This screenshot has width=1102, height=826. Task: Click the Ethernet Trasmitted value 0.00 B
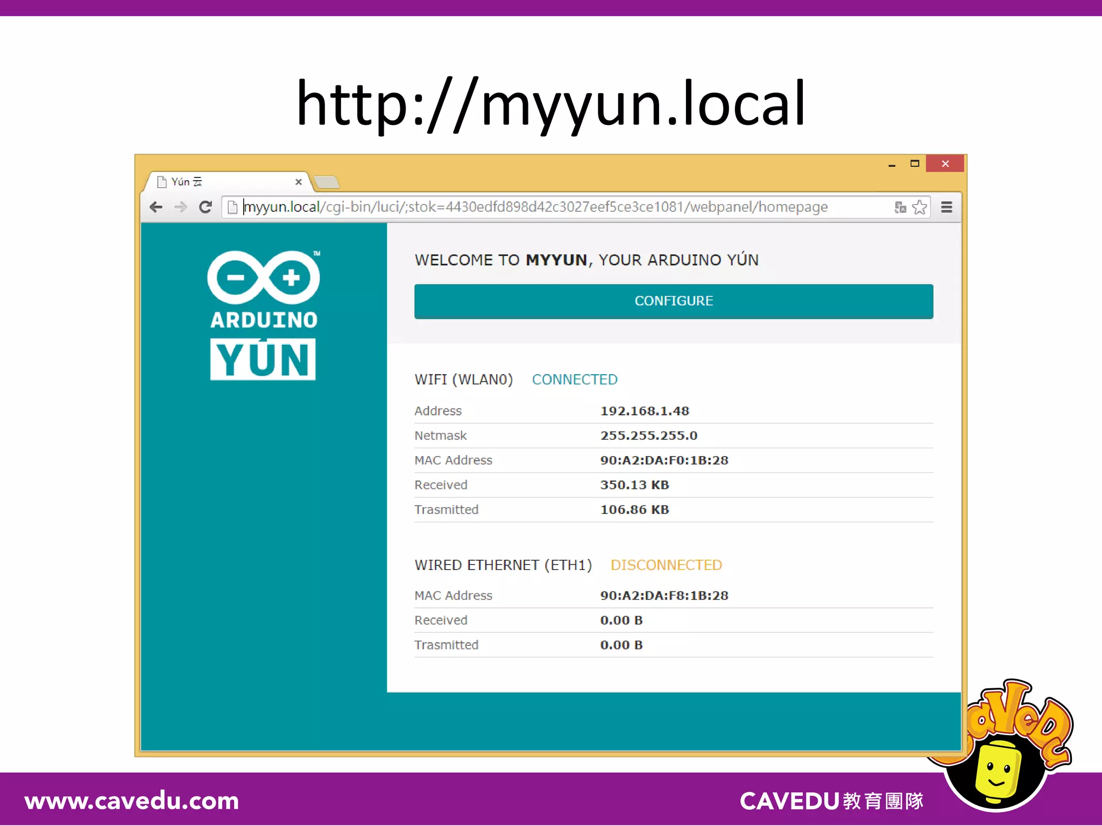[x=621, y=645]
